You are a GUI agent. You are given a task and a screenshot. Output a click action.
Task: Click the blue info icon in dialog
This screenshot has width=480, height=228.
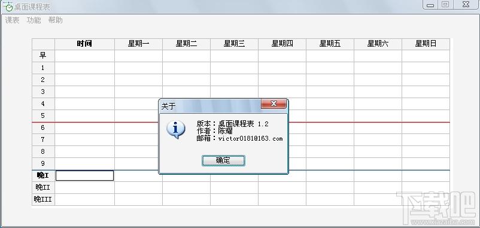point(175,129)
